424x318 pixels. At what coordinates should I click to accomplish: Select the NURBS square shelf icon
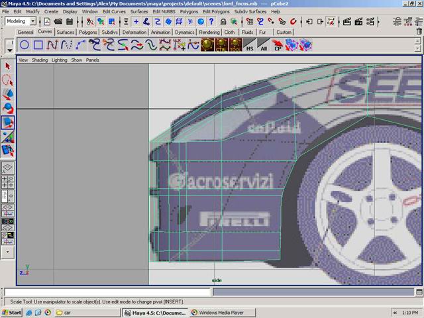pos(38,45)
